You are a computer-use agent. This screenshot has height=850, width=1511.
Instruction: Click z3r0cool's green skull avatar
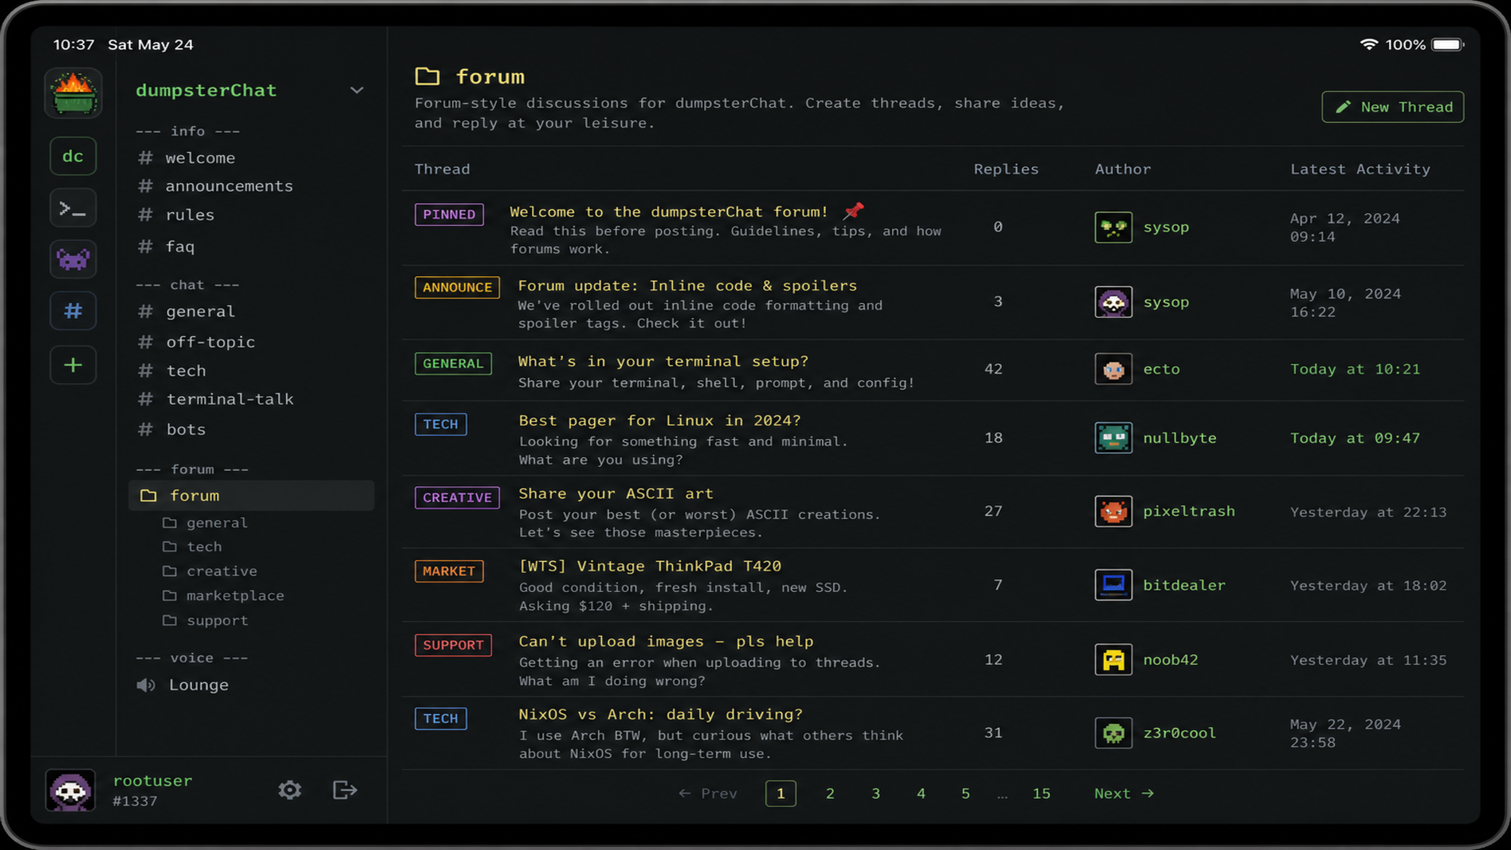coord(1114,733)
